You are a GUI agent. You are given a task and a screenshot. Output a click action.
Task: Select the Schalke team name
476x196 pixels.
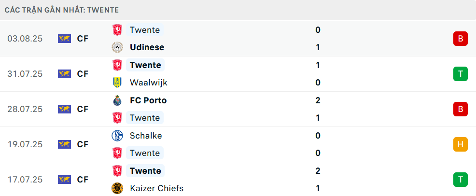(146, 136)
